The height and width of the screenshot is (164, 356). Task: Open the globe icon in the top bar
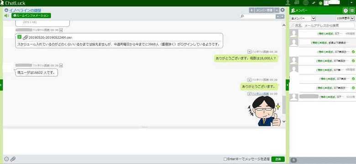pyautogui.click(x=306, y=3)
